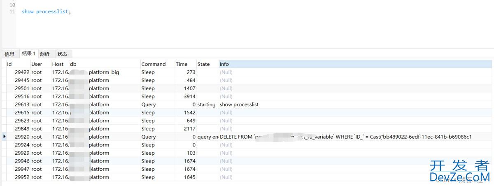This screenshot has width=494, height=186.
Task: Click the State column header
Action: tap(203, 64)
